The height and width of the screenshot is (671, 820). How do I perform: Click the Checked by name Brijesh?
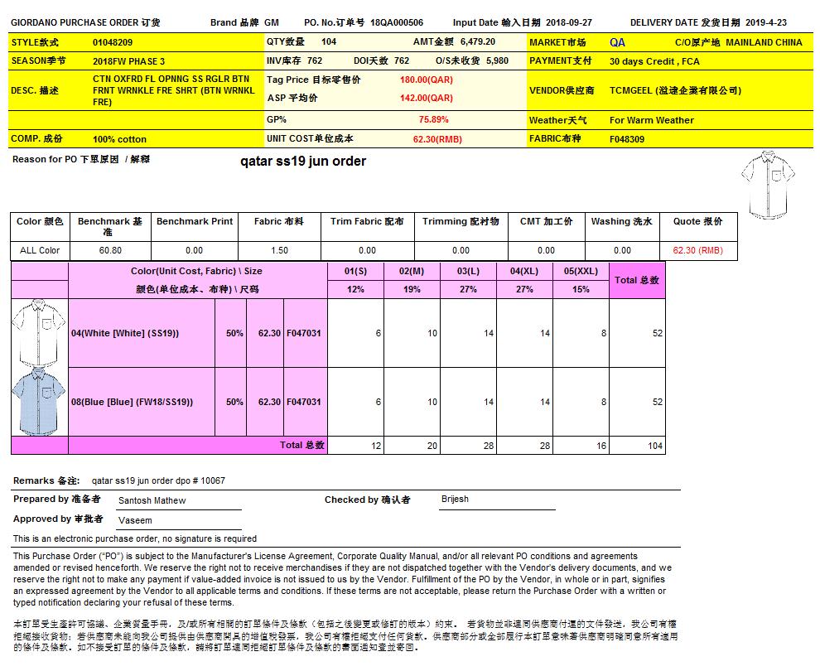click(455, 499)
